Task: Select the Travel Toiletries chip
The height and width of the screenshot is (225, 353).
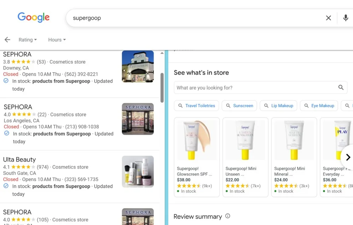Action: 196,105
